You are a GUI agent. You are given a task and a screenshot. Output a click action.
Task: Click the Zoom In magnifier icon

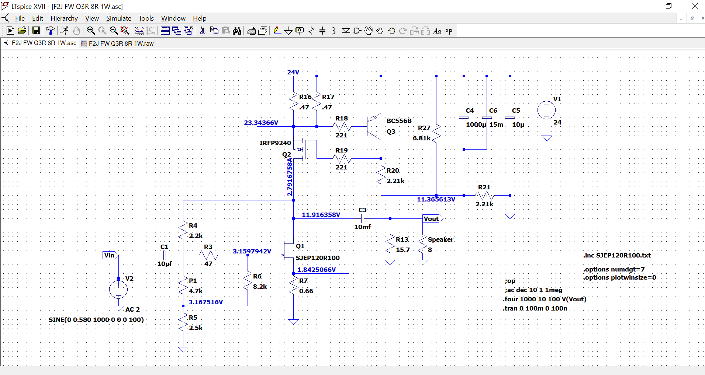pyautogui.click(x=91, y=31)
